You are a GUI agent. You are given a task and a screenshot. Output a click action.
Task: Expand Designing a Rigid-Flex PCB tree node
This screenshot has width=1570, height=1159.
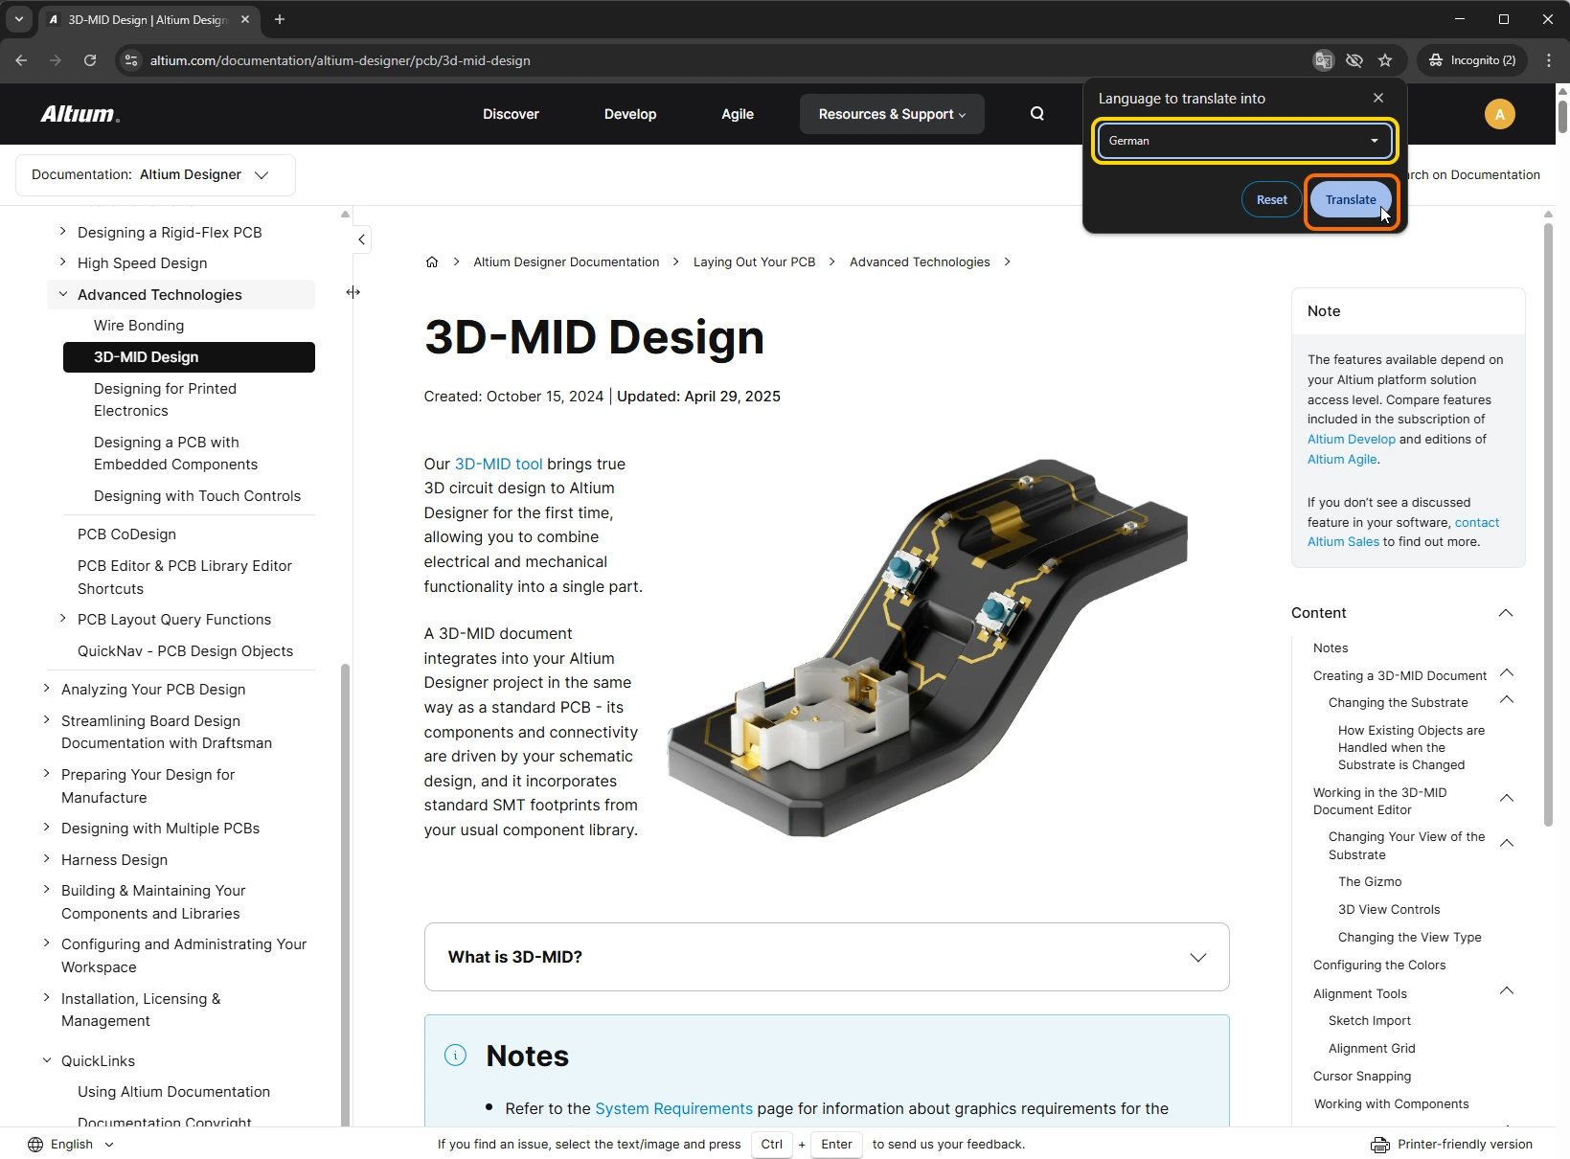tap(63, 232)
